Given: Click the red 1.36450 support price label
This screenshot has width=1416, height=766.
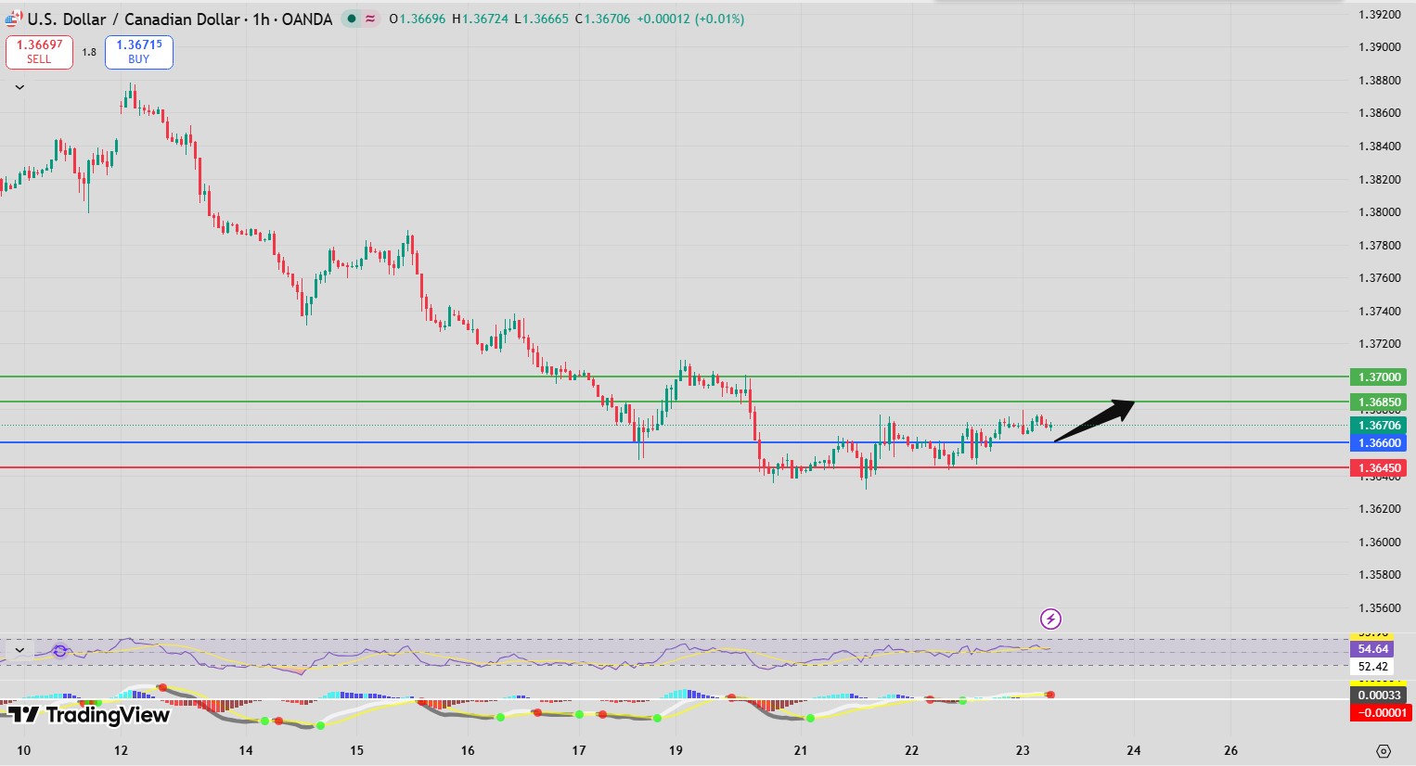Looking at the screenshot, I should 1380,468.
